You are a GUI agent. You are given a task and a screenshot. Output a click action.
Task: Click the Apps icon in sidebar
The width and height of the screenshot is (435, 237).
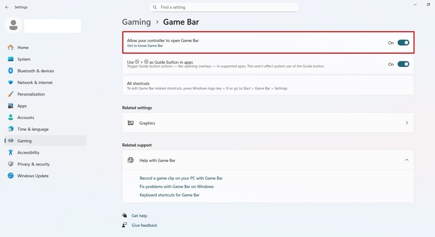(x=11, y=106)
